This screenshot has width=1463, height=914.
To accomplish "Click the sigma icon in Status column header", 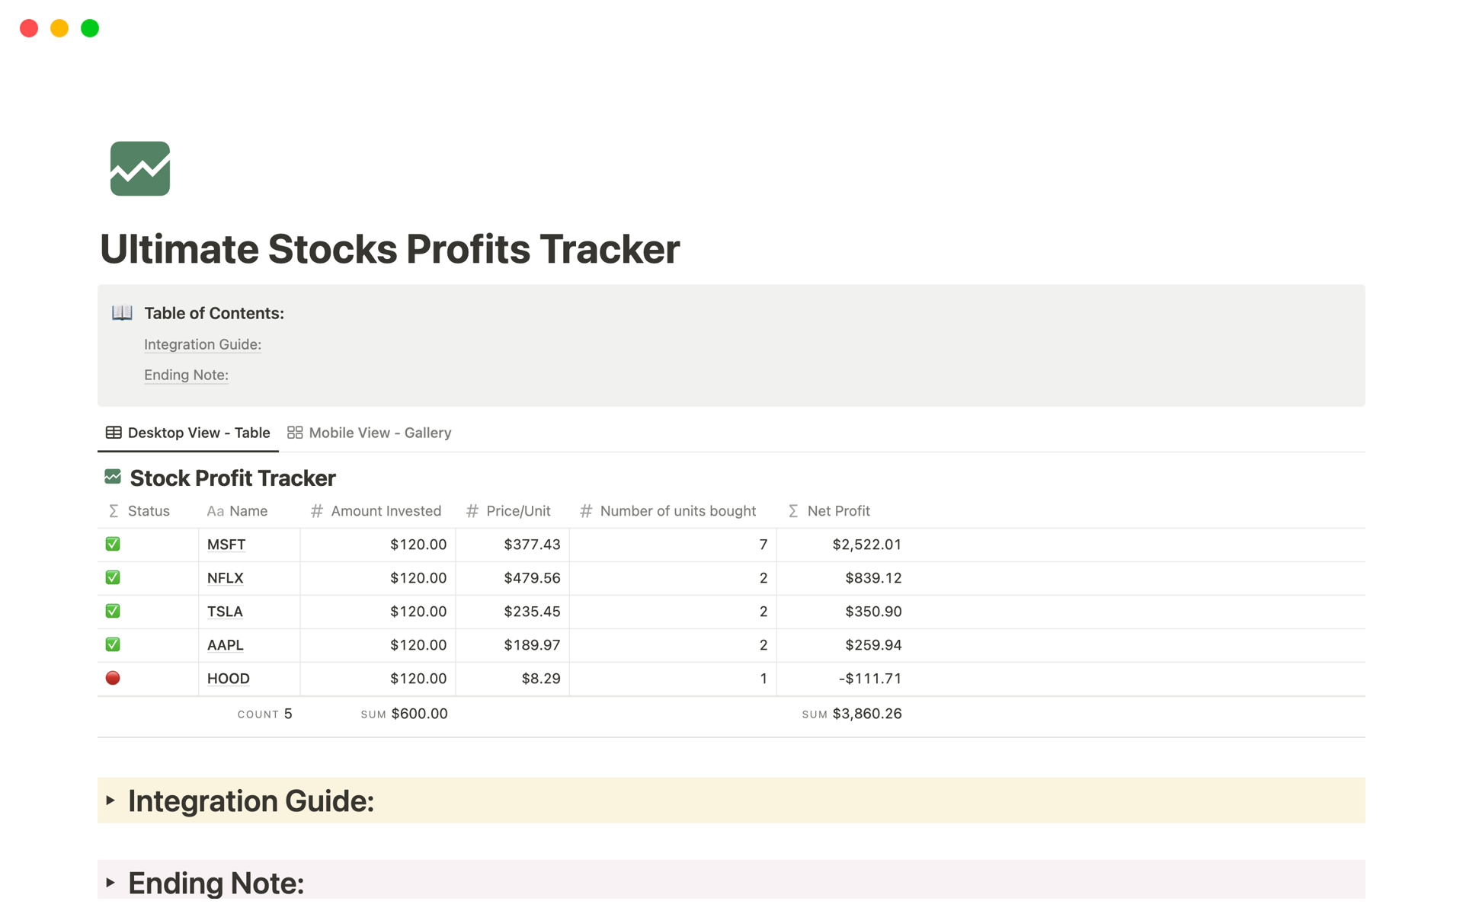I will [x=114, y=511].
